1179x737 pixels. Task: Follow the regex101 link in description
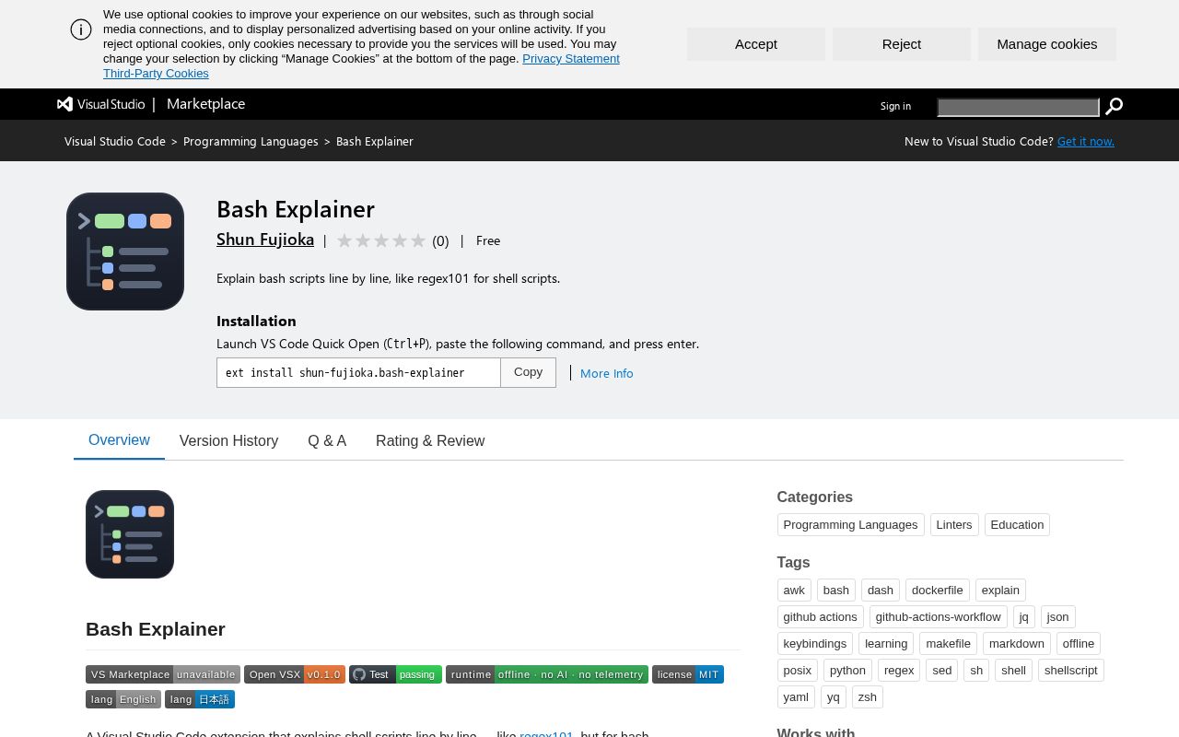(x=546, y=733)
